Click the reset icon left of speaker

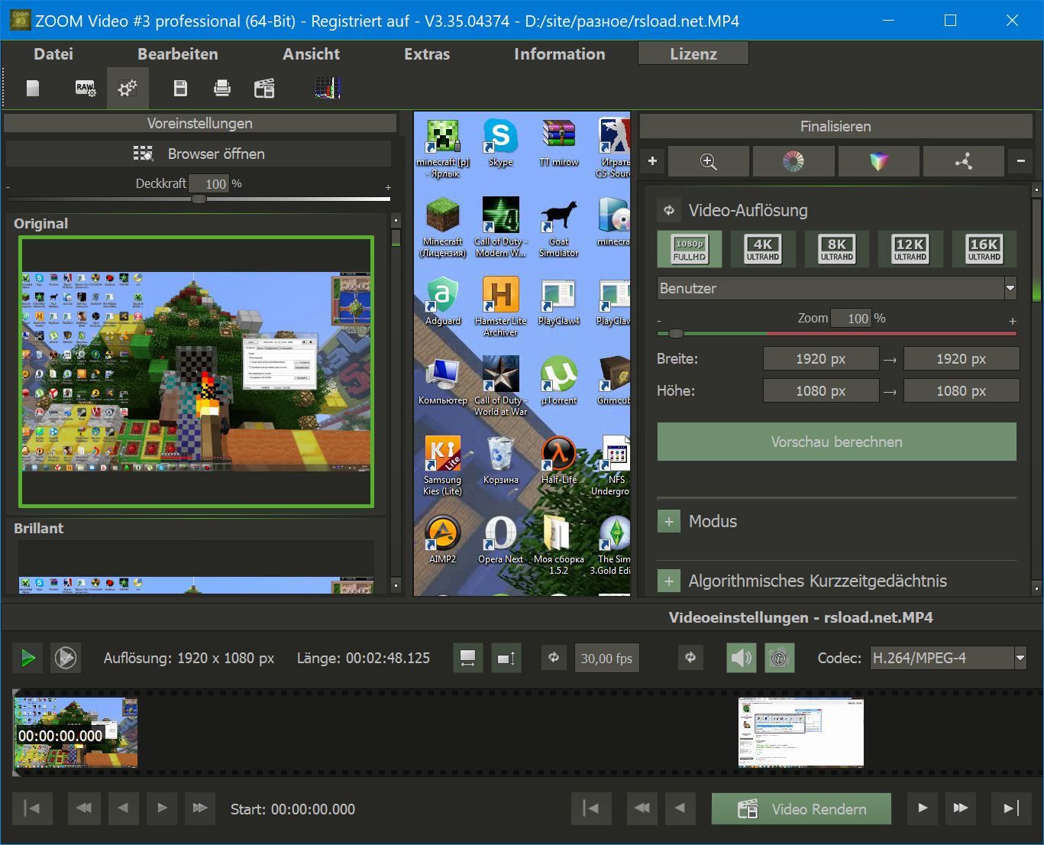click(x=690, y=658)
